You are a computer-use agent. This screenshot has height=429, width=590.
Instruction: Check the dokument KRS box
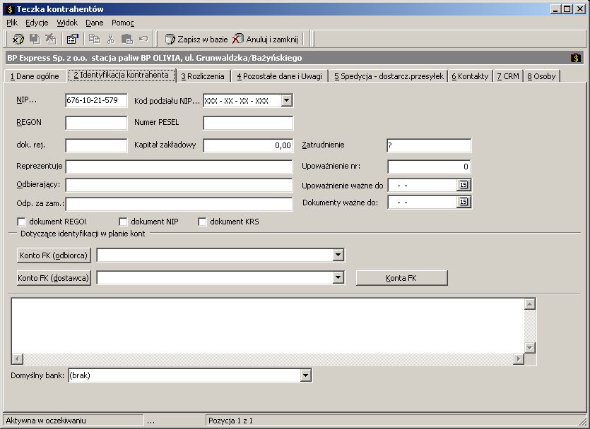(x=202, y=222)
